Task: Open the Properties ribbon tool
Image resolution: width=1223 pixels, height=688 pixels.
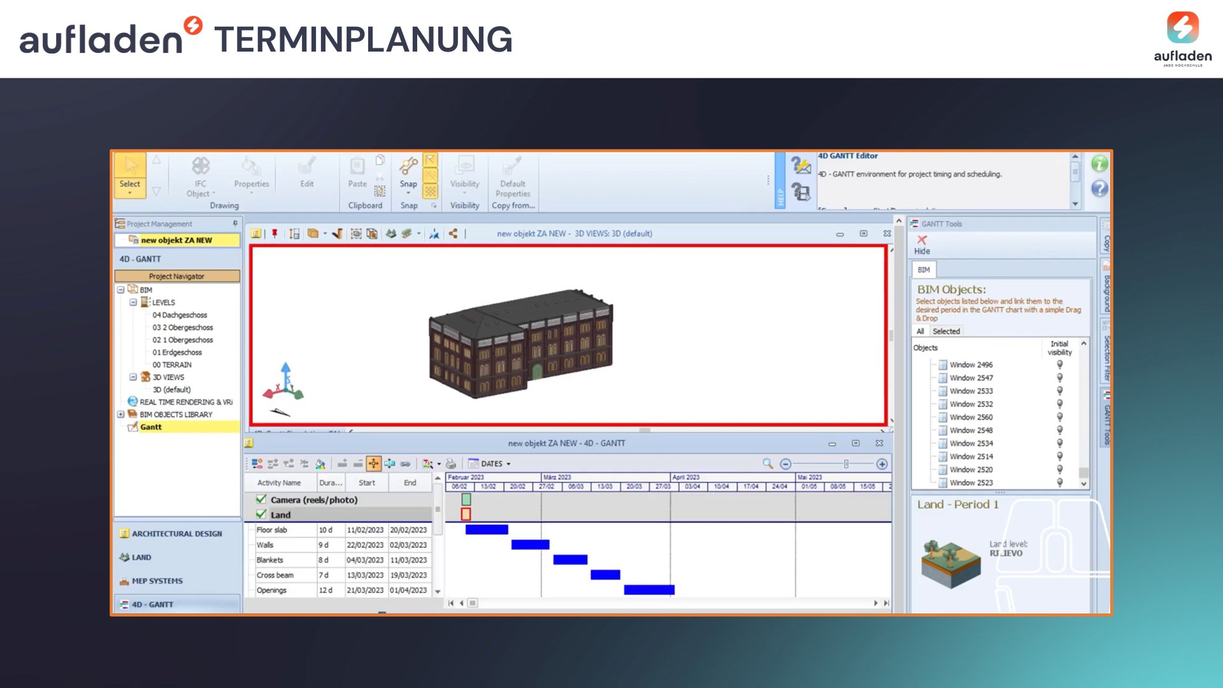Action: 251,174
